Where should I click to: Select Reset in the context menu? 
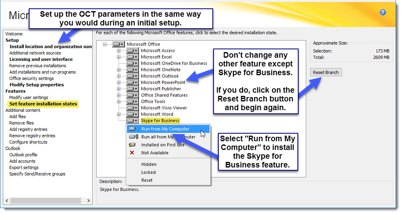pyautogui.click(x=168, y=180)
